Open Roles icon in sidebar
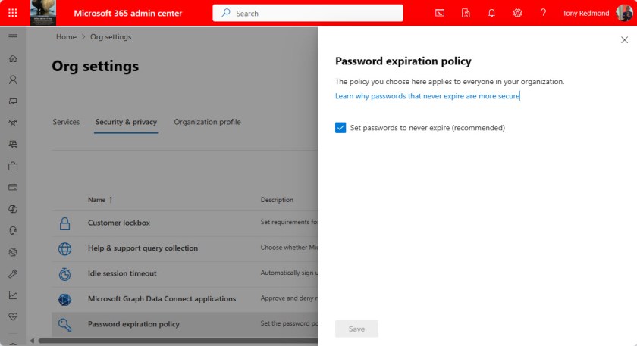Screen dimensions: 637x346 coord(13,145)
